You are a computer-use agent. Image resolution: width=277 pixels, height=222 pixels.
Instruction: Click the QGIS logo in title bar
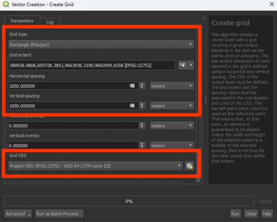click(6, 4)
